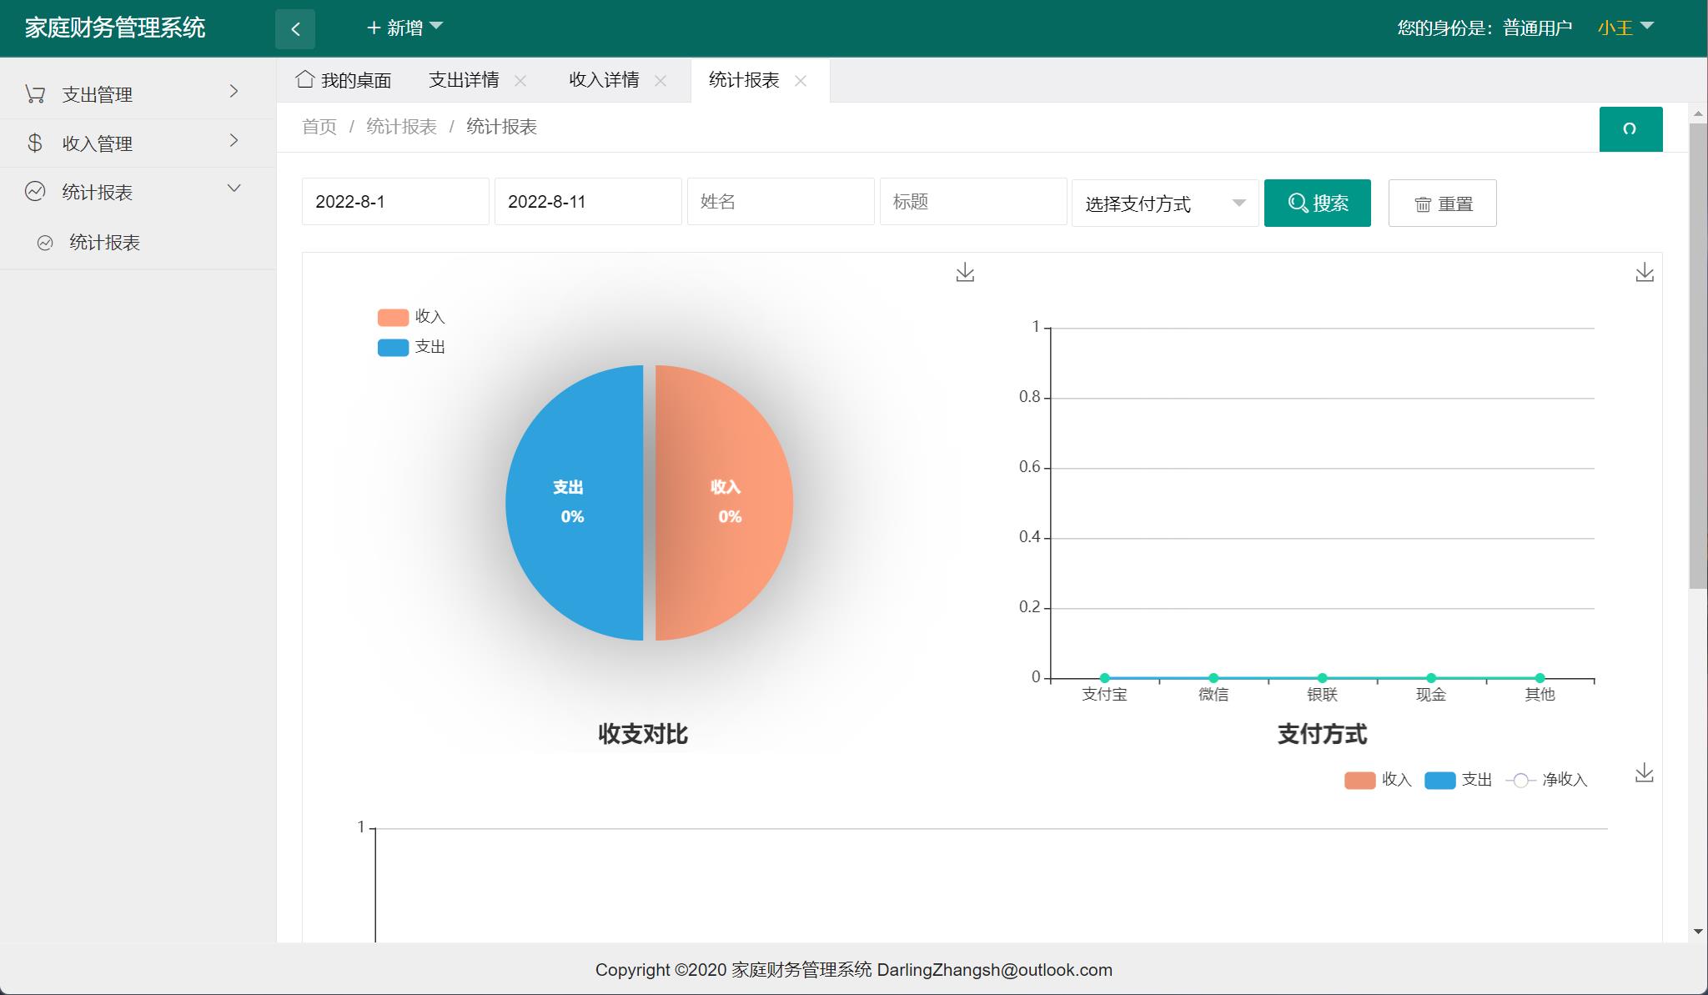Expand the 小王 user menu
This screenshot has height=995, width=1708.
[x=1621, y=28]
